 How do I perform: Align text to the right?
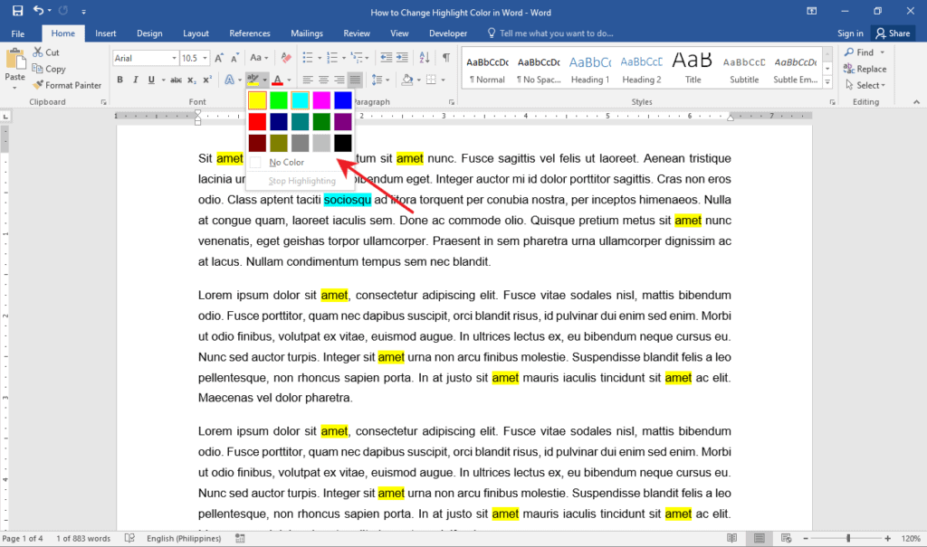[339, 80]
